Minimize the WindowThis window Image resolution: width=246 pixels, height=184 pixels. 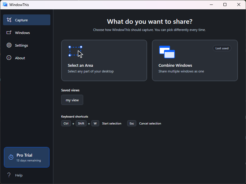point(211,5)
